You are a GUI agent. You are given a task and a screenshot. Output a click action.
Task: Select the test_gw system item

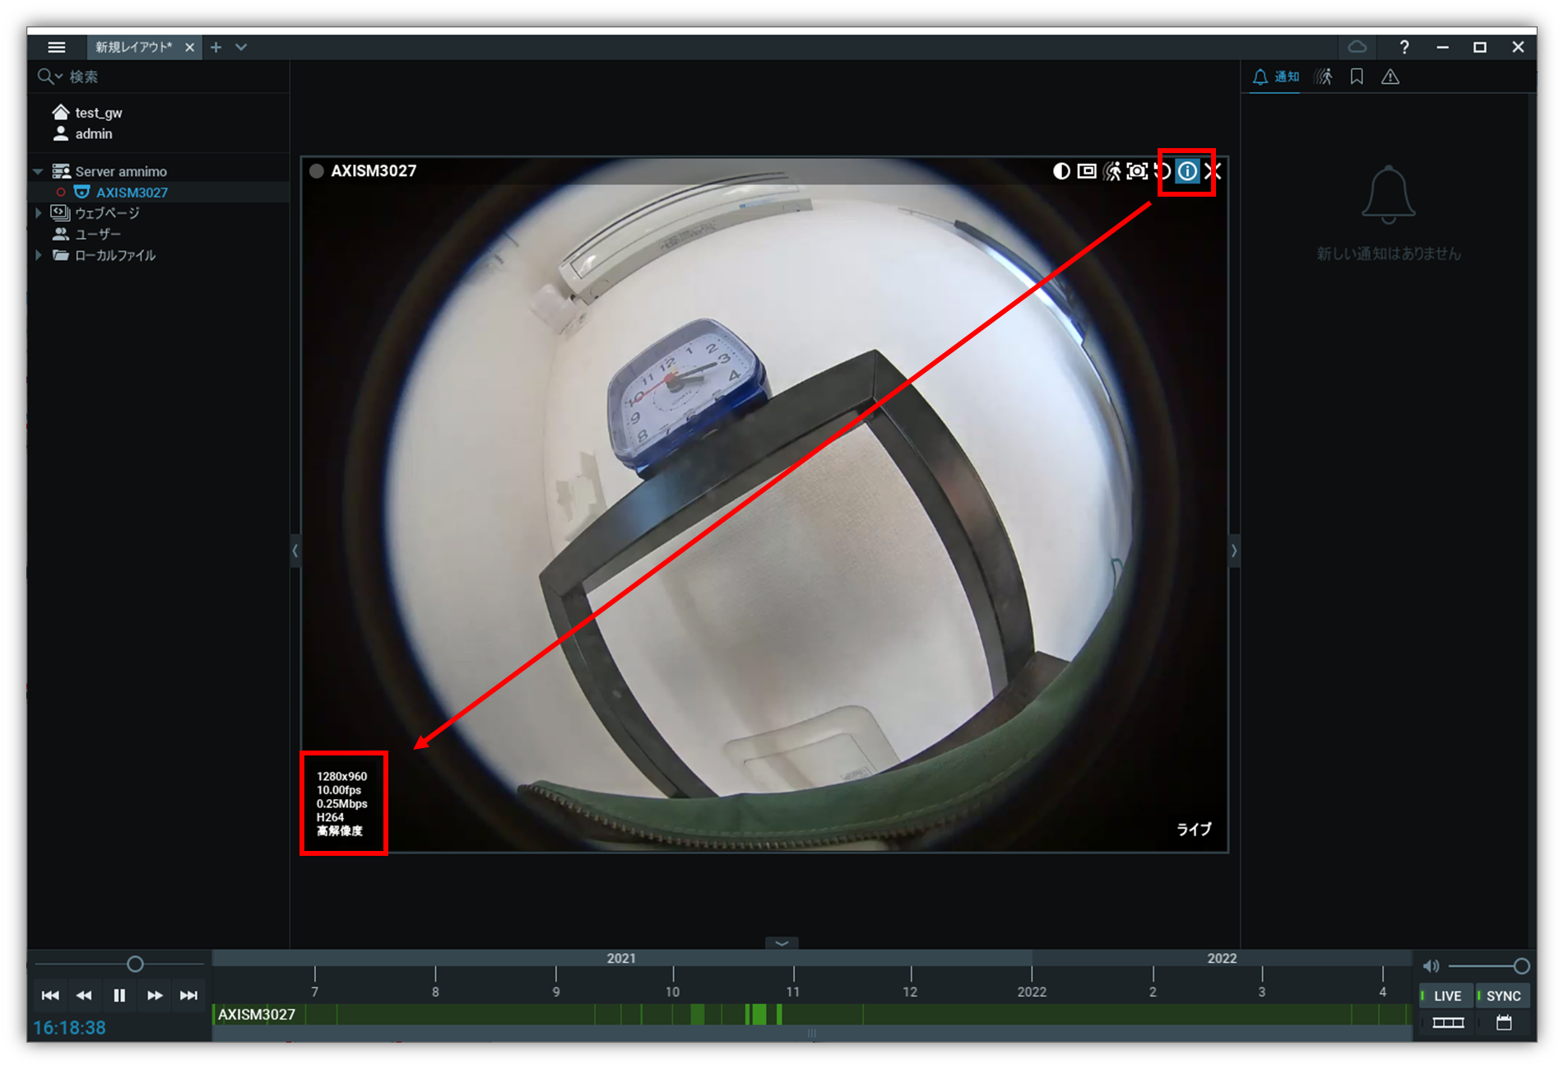(98, 113)
